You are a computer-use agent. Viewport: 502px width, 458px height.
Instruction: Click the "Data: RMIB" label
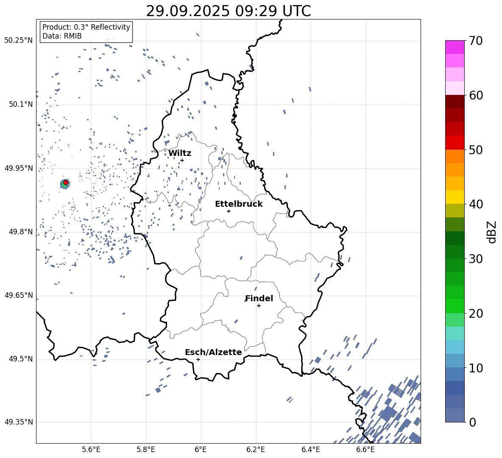click(62, 36)
